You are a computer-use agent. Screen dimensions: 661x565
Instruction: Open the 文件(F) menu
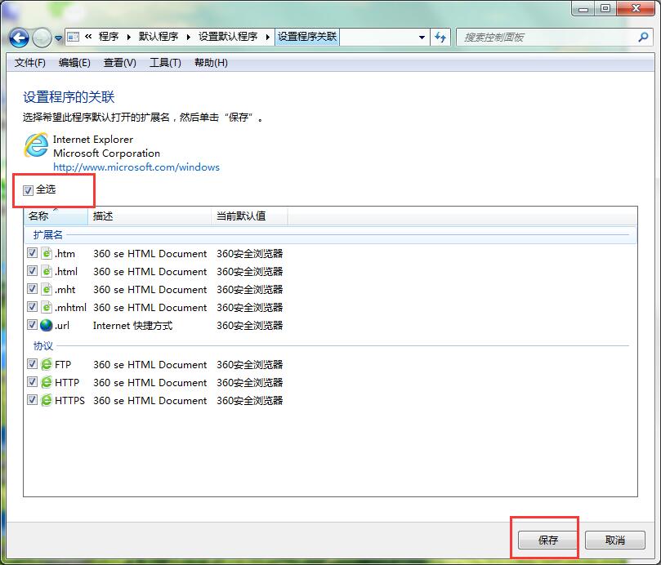tap(30, 63)
